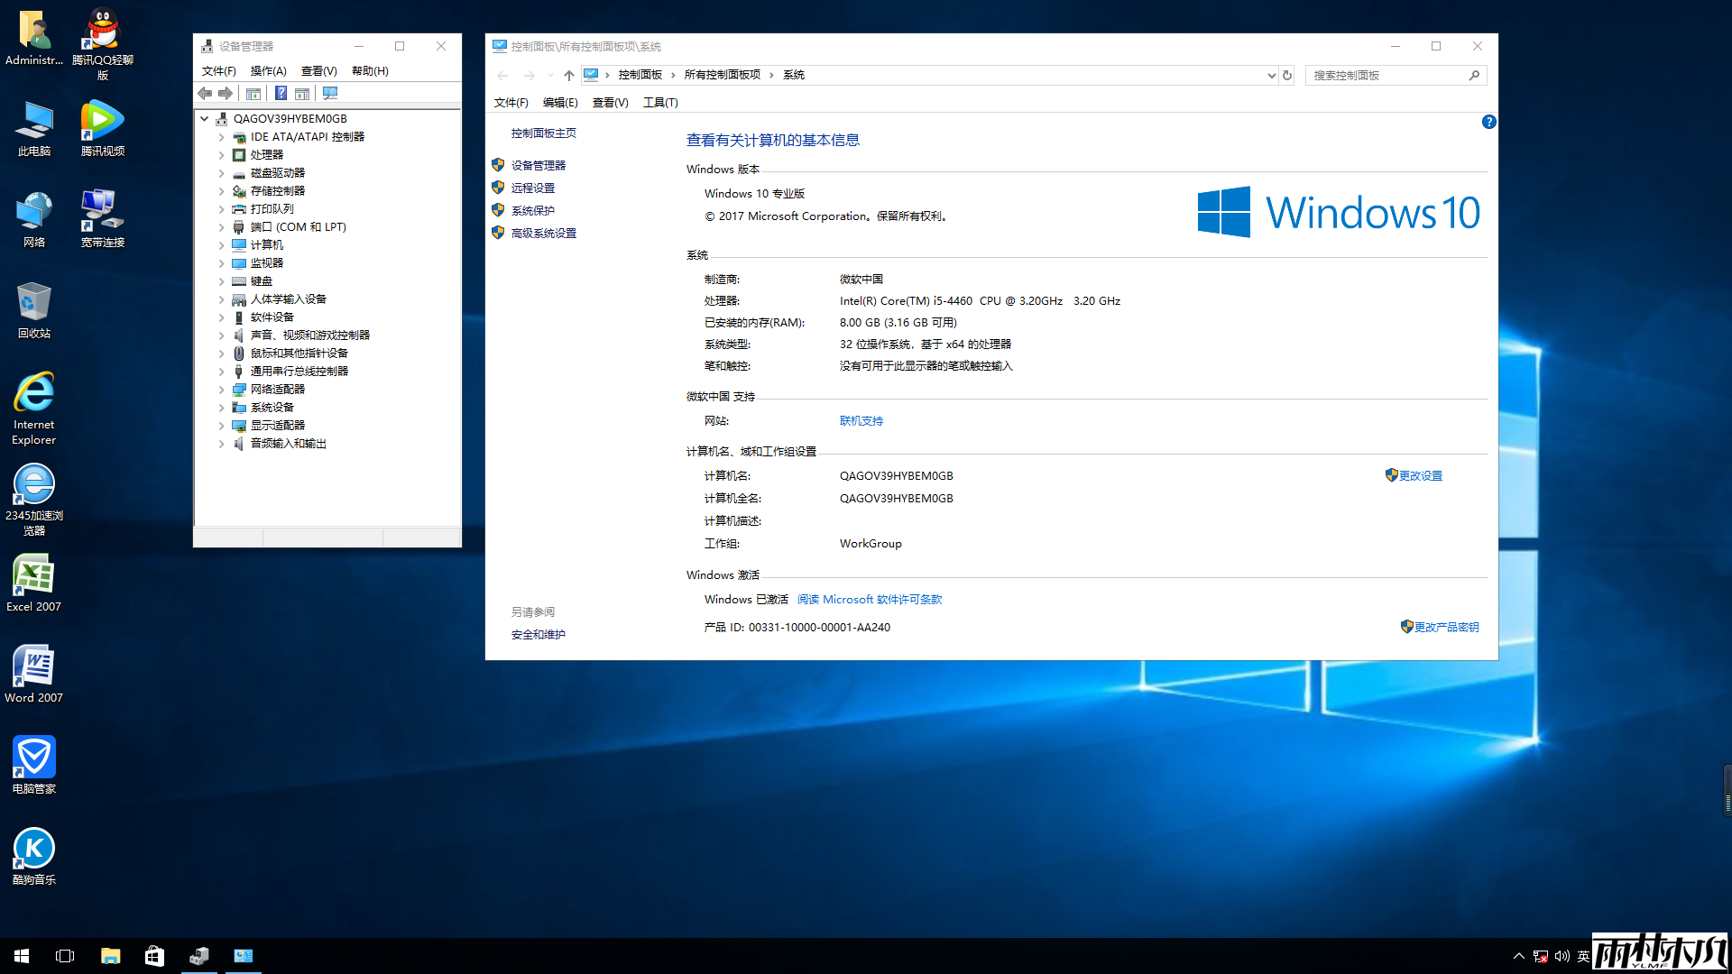
Task: Open the broadband connection desktop icon
Action: [x=103, y=219]
